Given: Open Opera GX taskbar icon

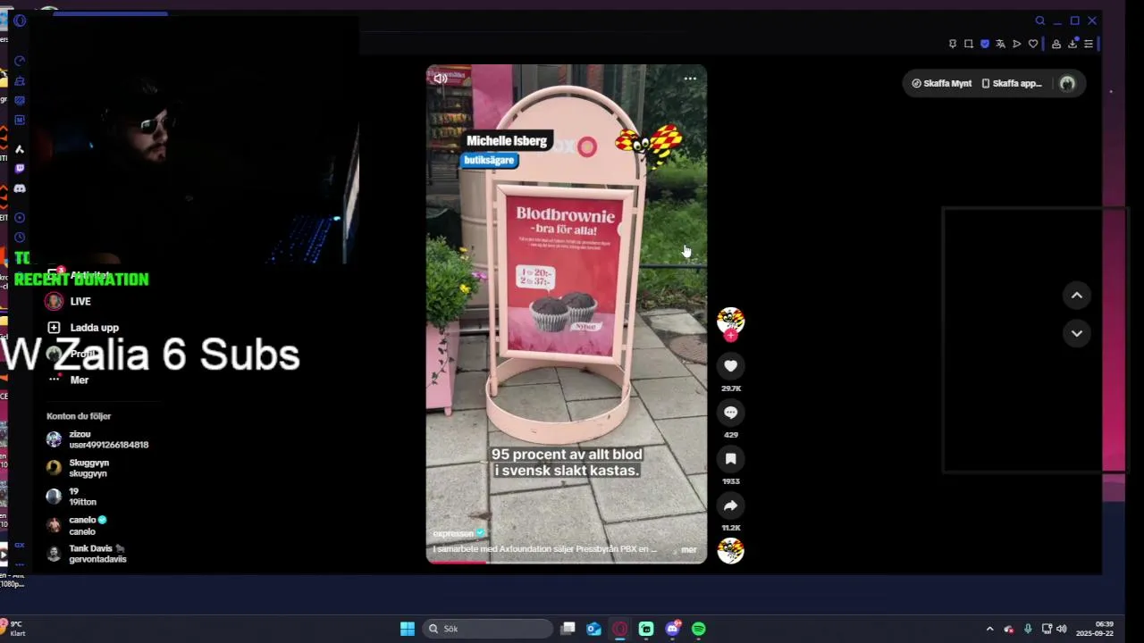Looking at the screenshot, I should 619,629.
